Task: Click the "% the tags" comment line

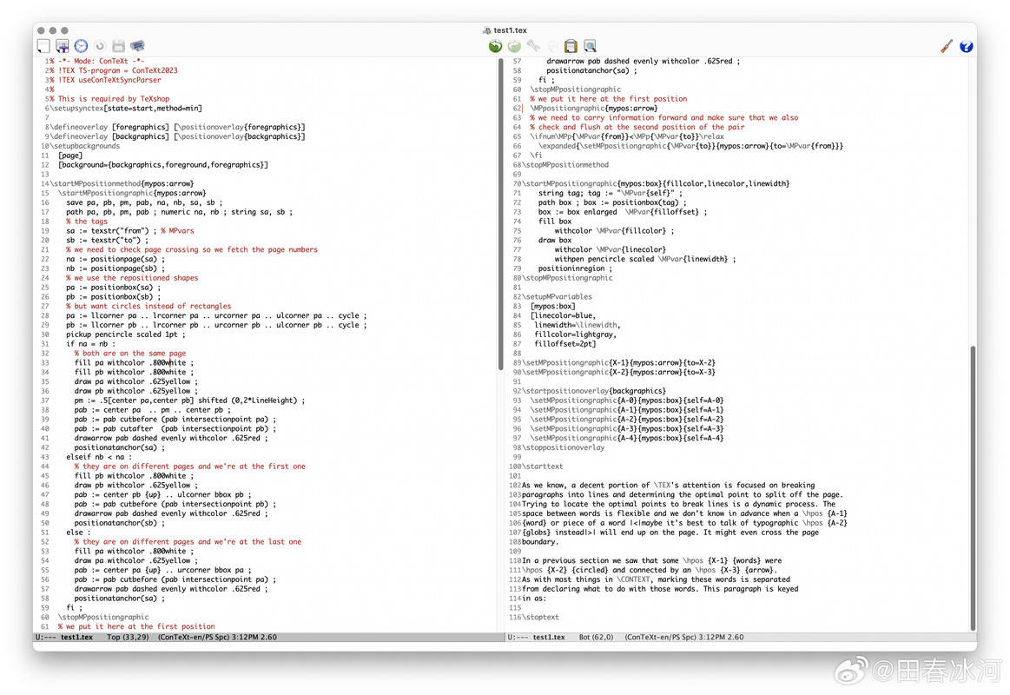Action: (x=86, y=222)
